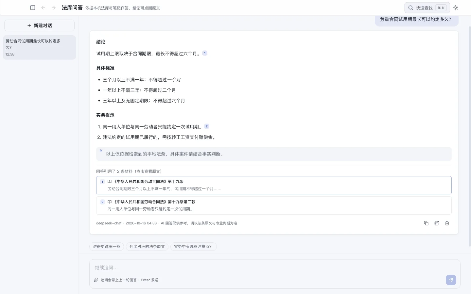Open source card 《劳动合同法》第十九条
The image size is (471, 294).
274,185
